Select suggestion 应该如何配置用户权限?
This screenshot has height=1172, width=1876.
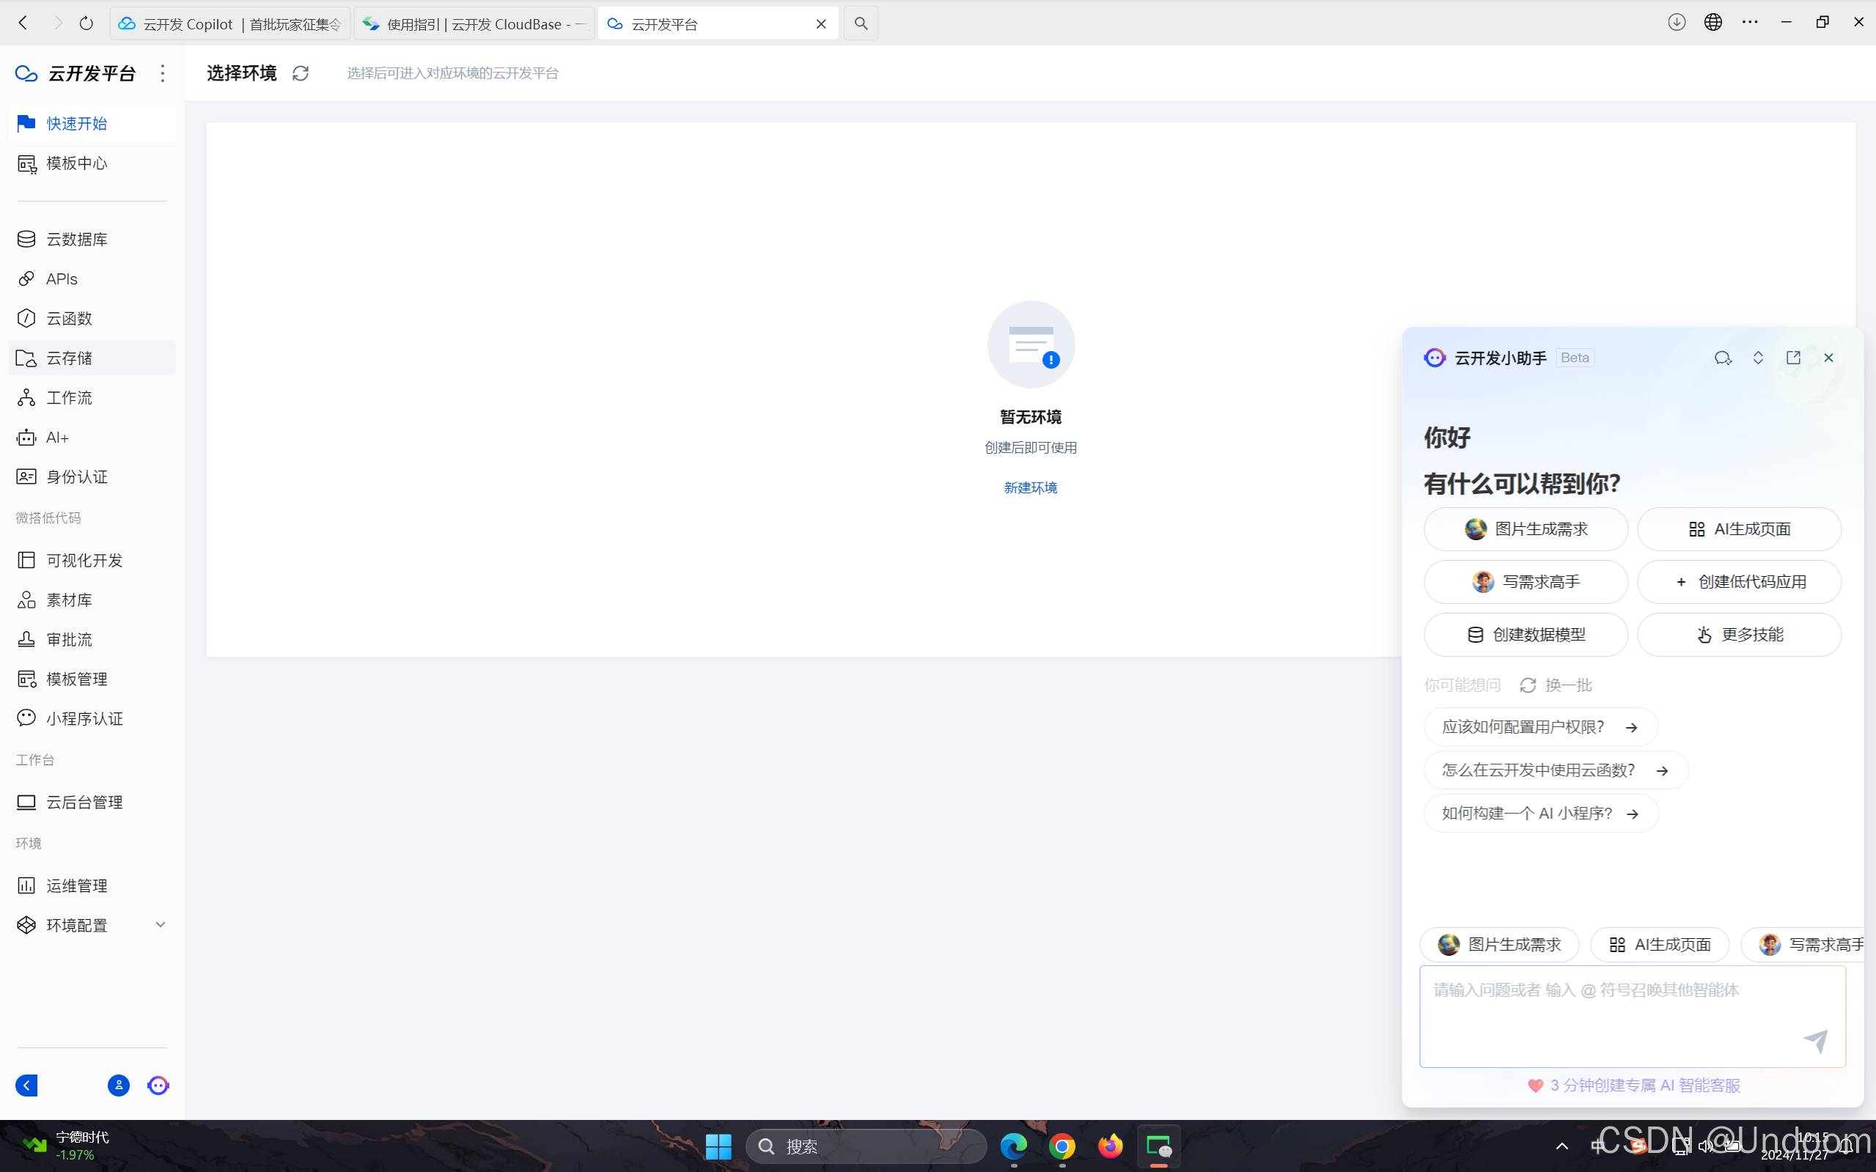[x=1540, y=727]
